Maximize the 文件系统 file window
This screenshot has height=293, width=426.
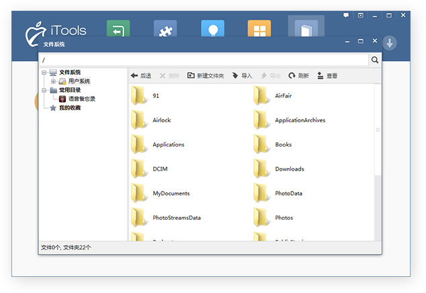(361, 41)
